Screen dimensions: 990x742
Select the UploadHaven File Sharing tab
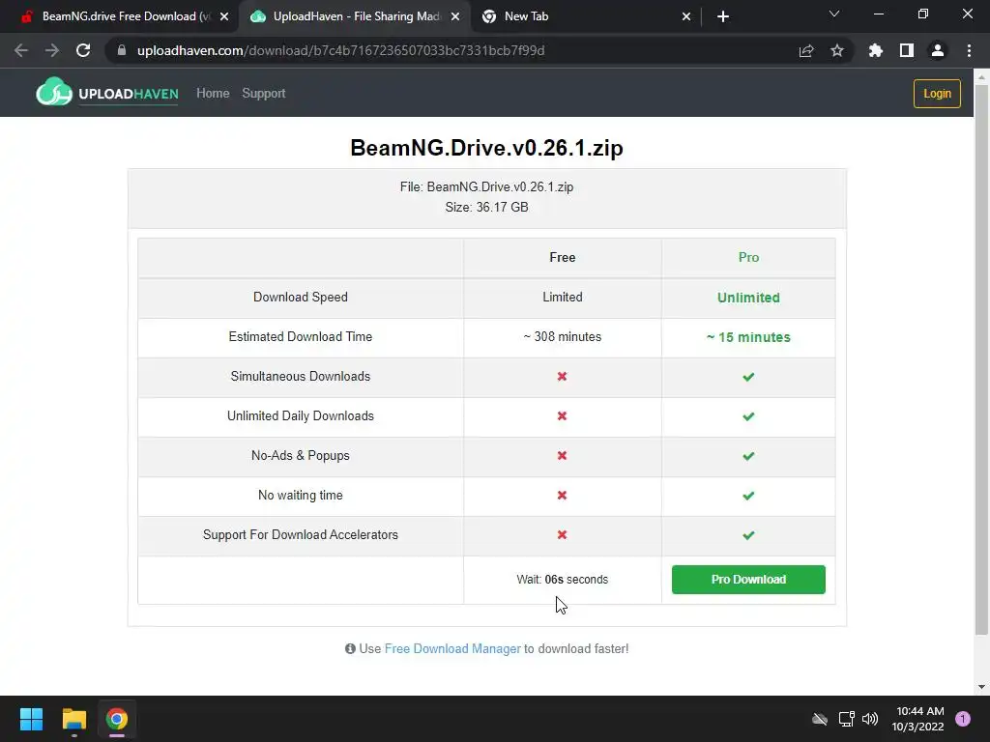(357, 16)
